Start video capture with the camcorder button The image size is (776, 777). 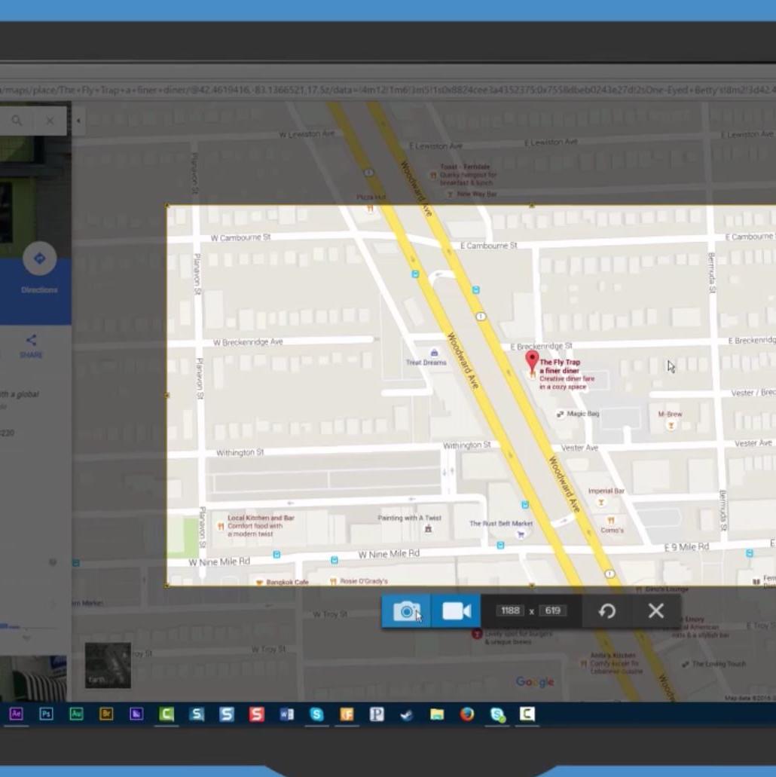(x=456, y=611)
